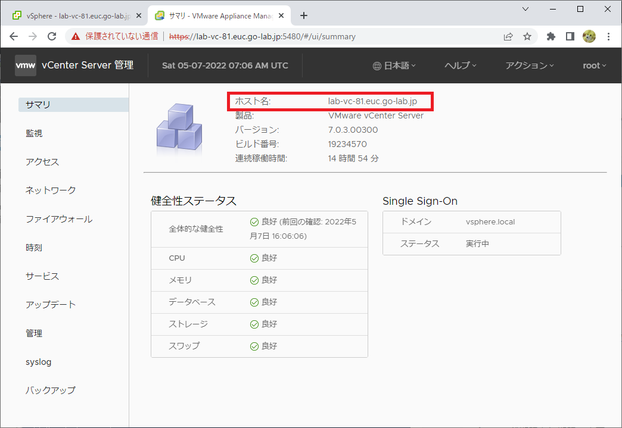Close the VMware Appliance Management tab
622x428 pixels.
281,16
